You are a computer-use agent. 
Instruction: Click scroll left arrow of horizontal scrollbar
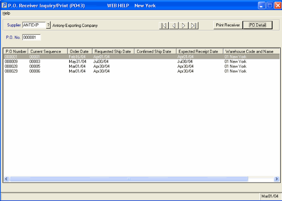[x=7, y=179]
